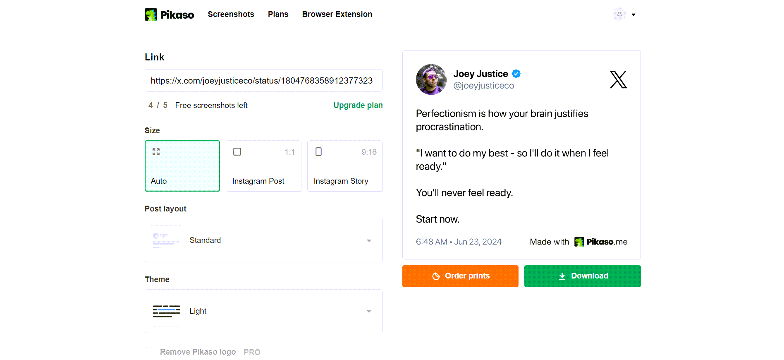
Task: Click the clock icon on Order prints button
Action: coord(437,276)
